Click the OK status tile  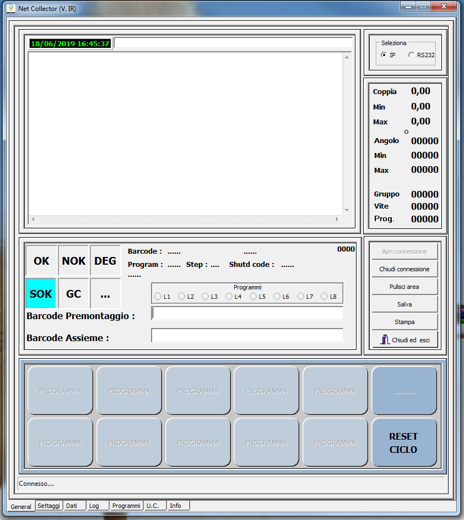point(41,261)
